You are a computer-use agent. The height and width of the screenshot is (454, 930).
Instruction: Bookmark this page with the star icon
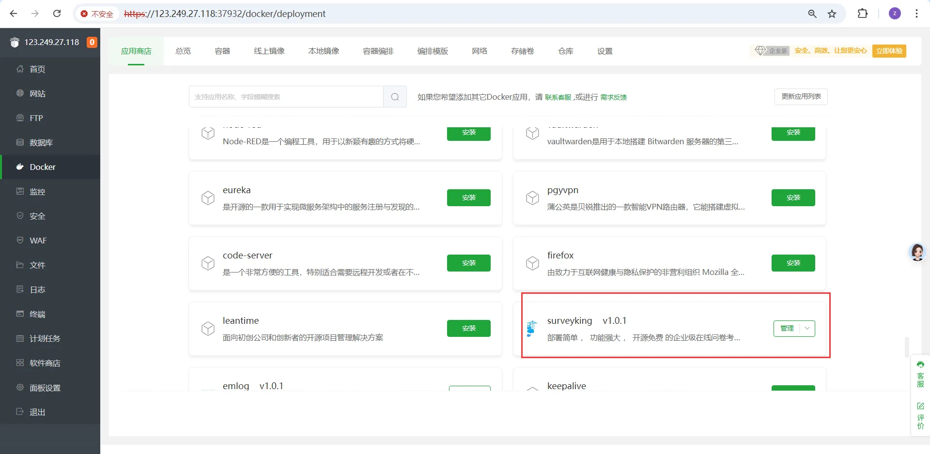click(x=832, y=14)
